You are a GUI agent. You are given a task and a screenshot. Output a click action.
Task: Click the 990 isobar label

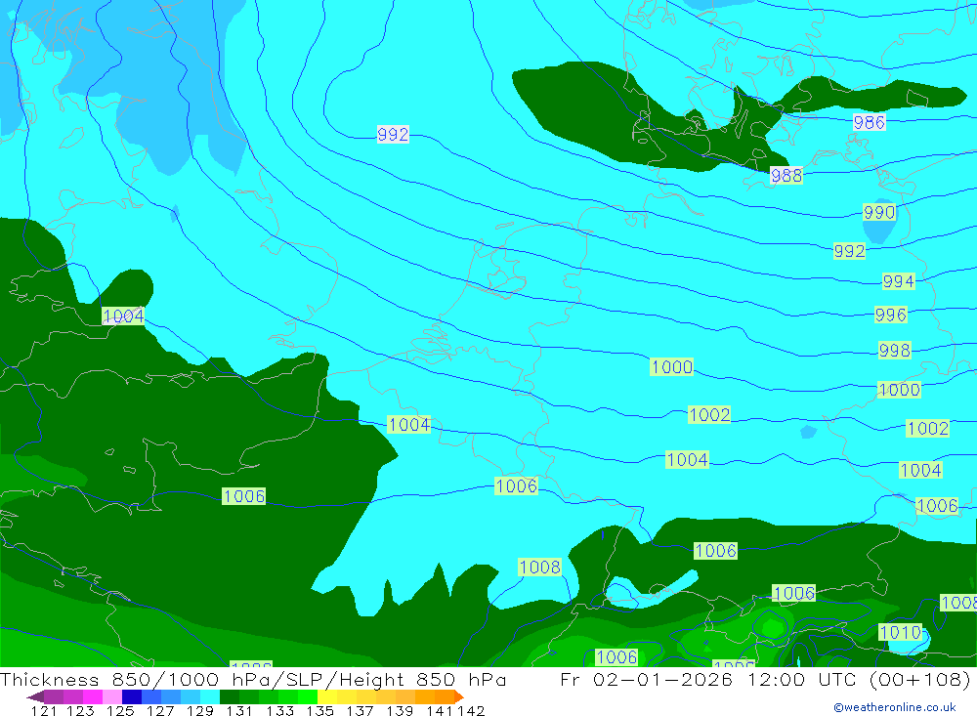point(879,213)
